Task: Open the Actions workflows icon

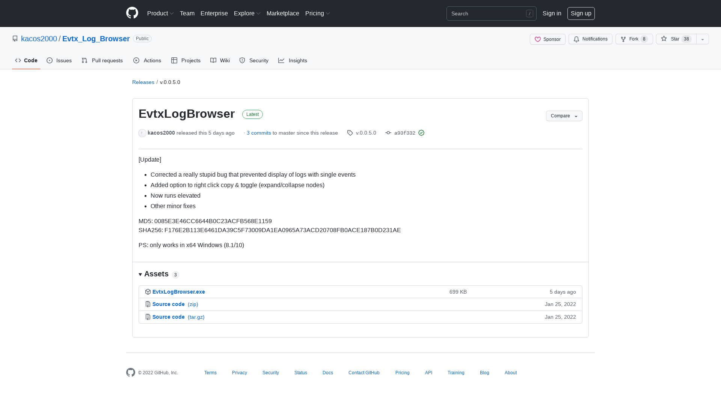Action: click(137, 60)
